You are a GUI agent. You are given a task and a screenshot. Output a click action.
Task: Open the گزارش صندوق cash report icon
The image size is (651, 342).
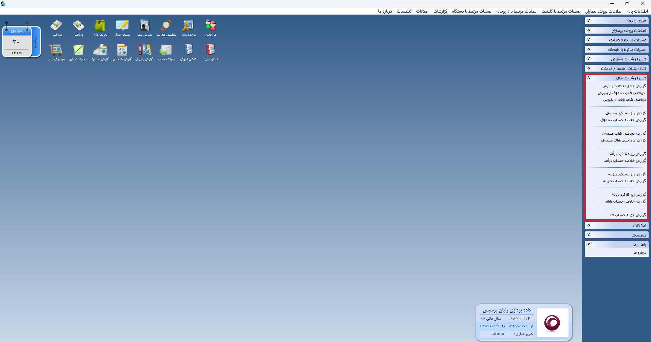click(100, 52)
